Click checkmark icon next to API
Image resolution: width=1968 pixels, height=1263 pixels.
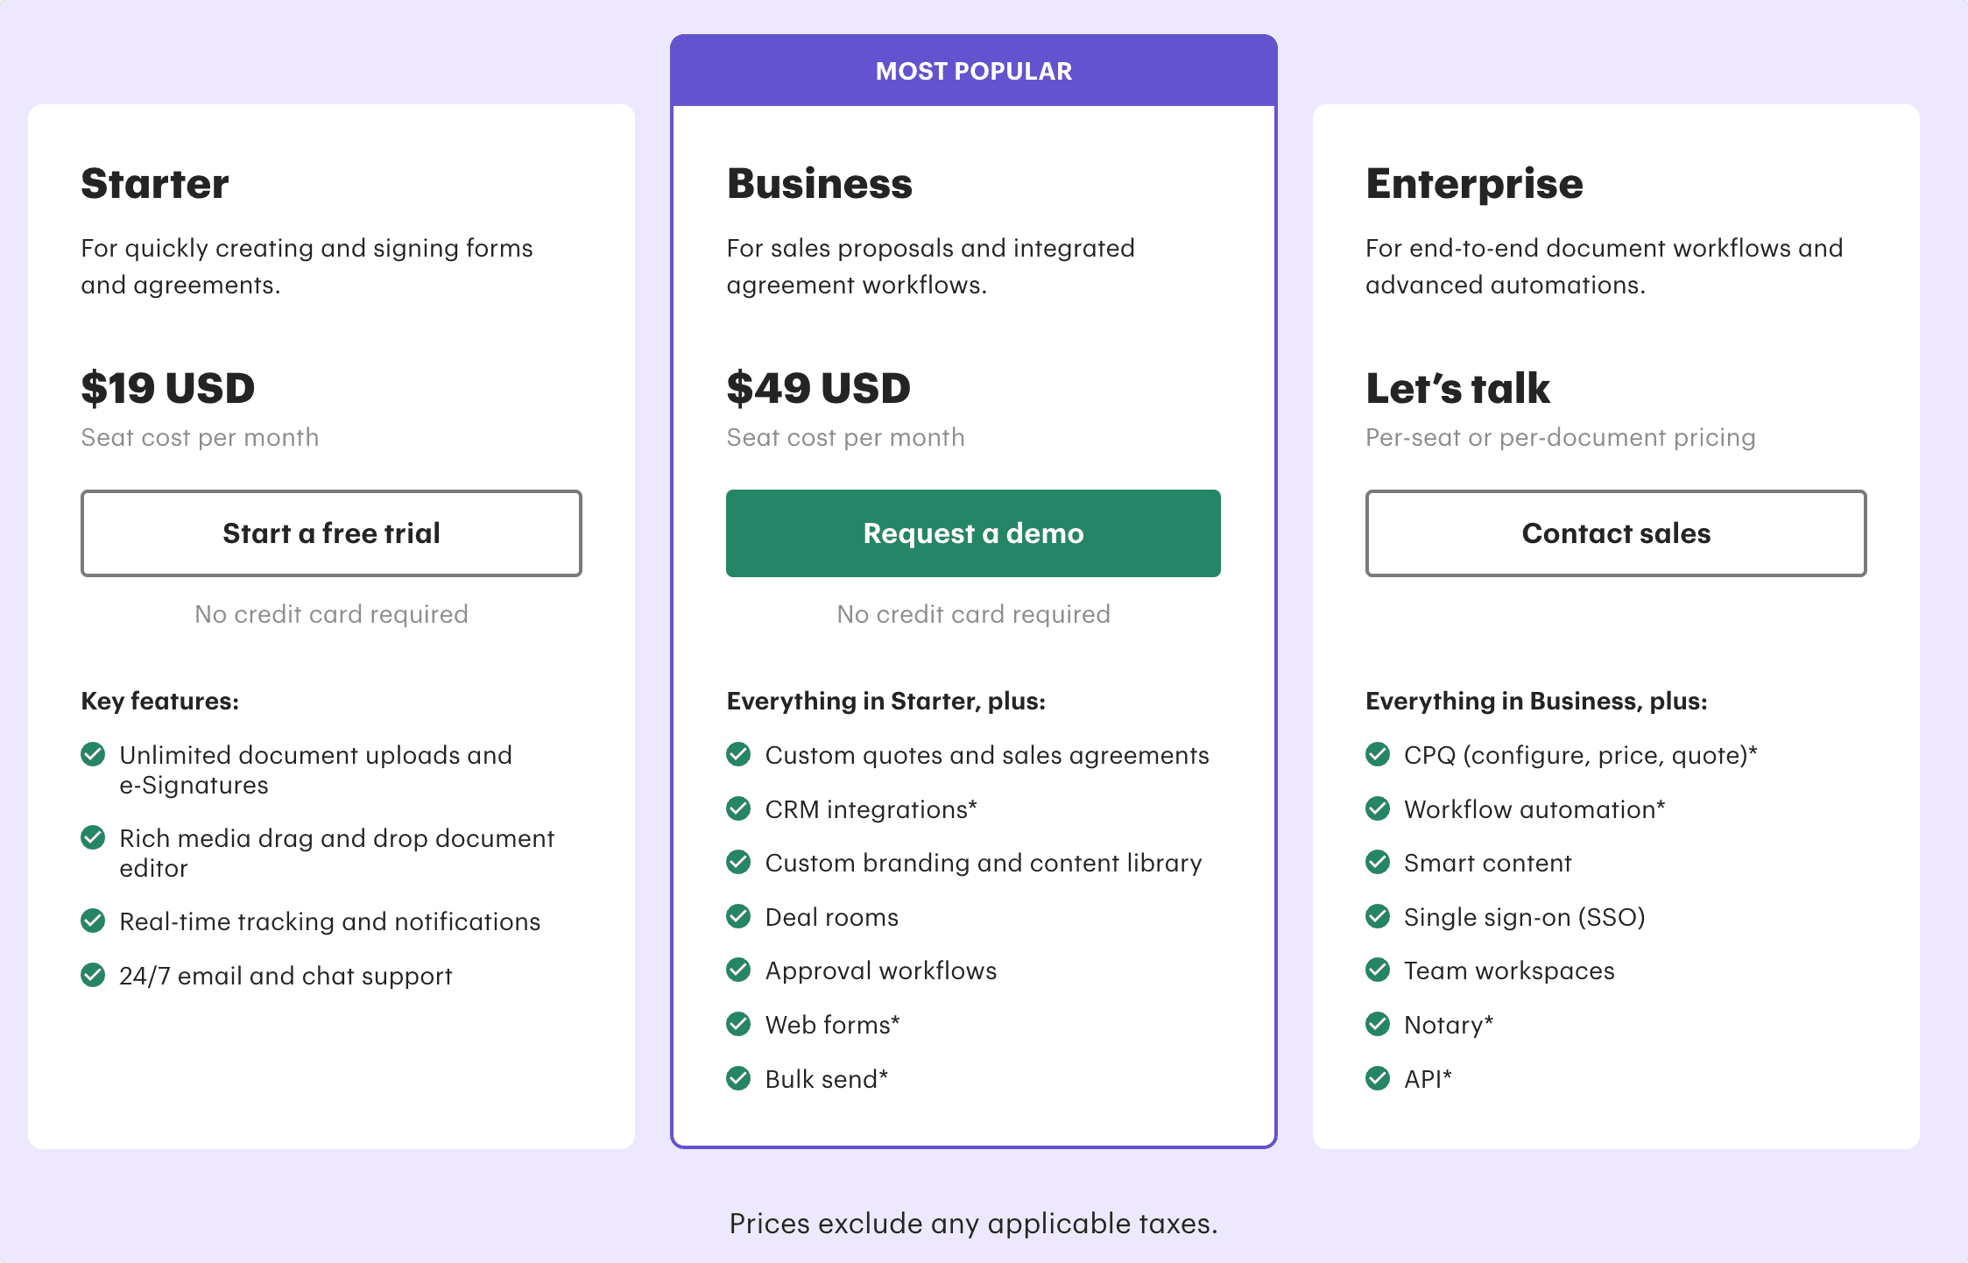[1378, 1078]
